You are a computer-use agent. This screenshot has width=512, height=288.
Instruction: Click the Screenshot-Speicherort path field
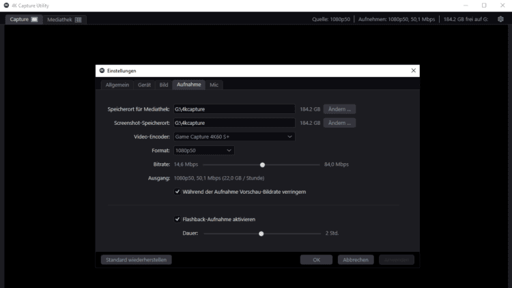pyautogui.click(x=233, y=123)
